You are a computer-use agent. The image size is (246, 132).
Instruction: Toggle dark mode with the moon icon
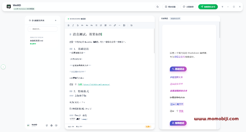157,7
